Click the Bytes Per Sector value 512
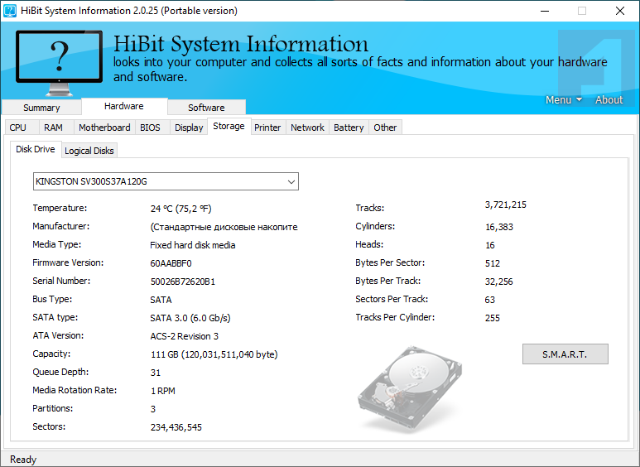Image resolution: width=640 pixels, height=467 pixels. tap(493, 263)
